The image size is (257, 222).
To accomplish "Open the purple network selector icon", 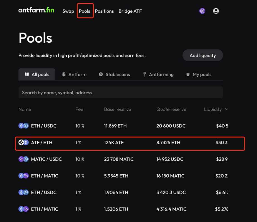I will pos(202,11).
